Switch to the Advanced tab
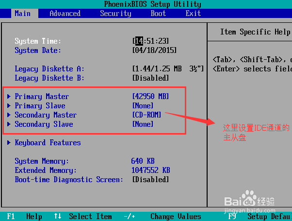 65,14
